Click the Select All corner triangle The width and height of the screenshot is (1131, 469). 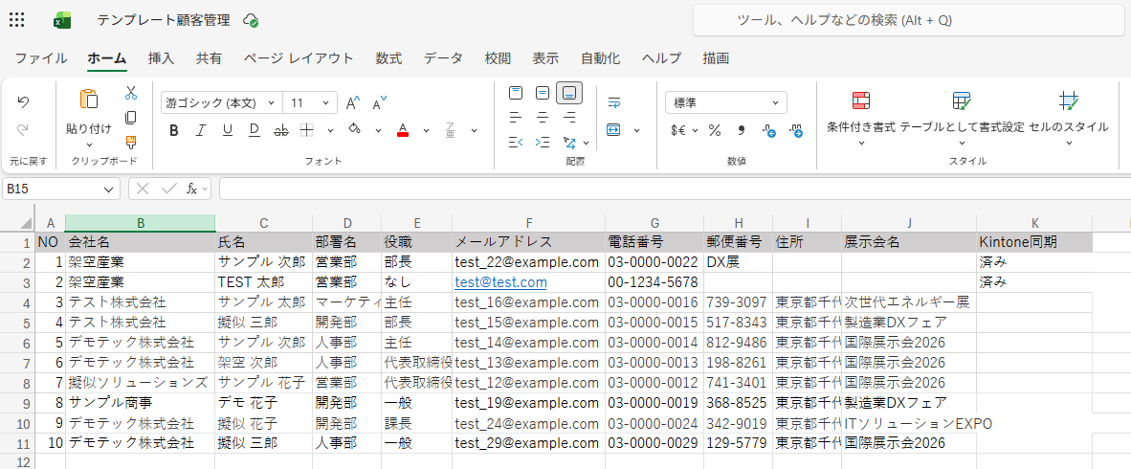pyautogui.click(x=25, y=223)
